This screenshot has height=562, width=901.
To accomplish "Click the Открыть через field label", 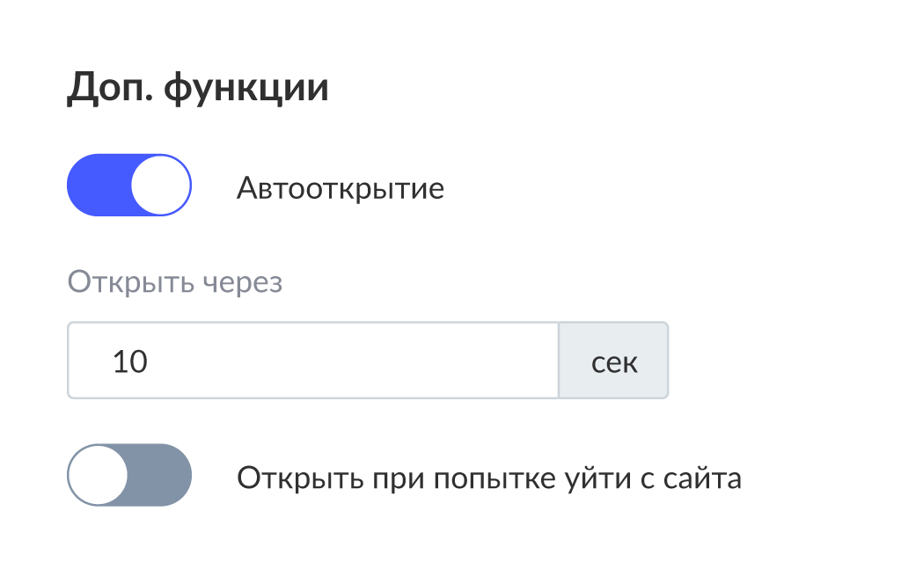I will tap(175, 283).
